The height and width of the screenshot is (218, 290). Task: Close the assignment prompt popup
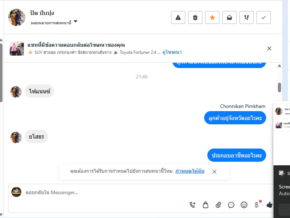click(x=214, y=172)
